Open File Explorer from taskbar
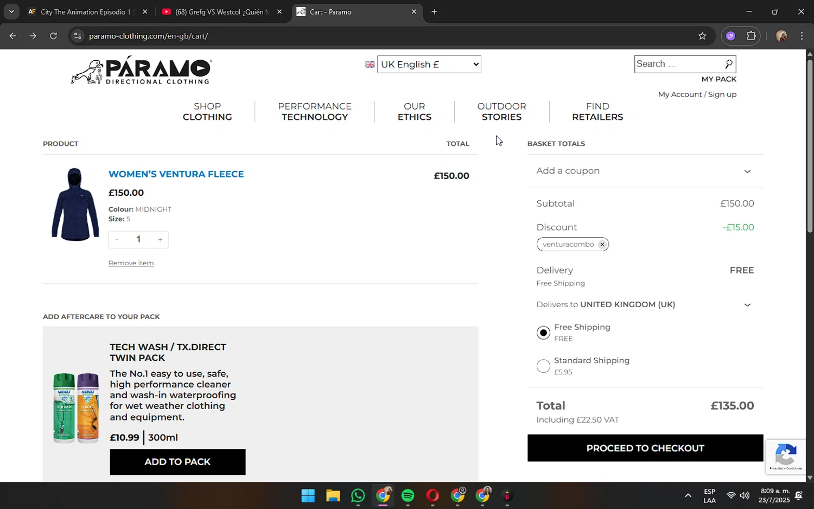The height and width of the screenshot is (509, 814). (x=333, y=496)
